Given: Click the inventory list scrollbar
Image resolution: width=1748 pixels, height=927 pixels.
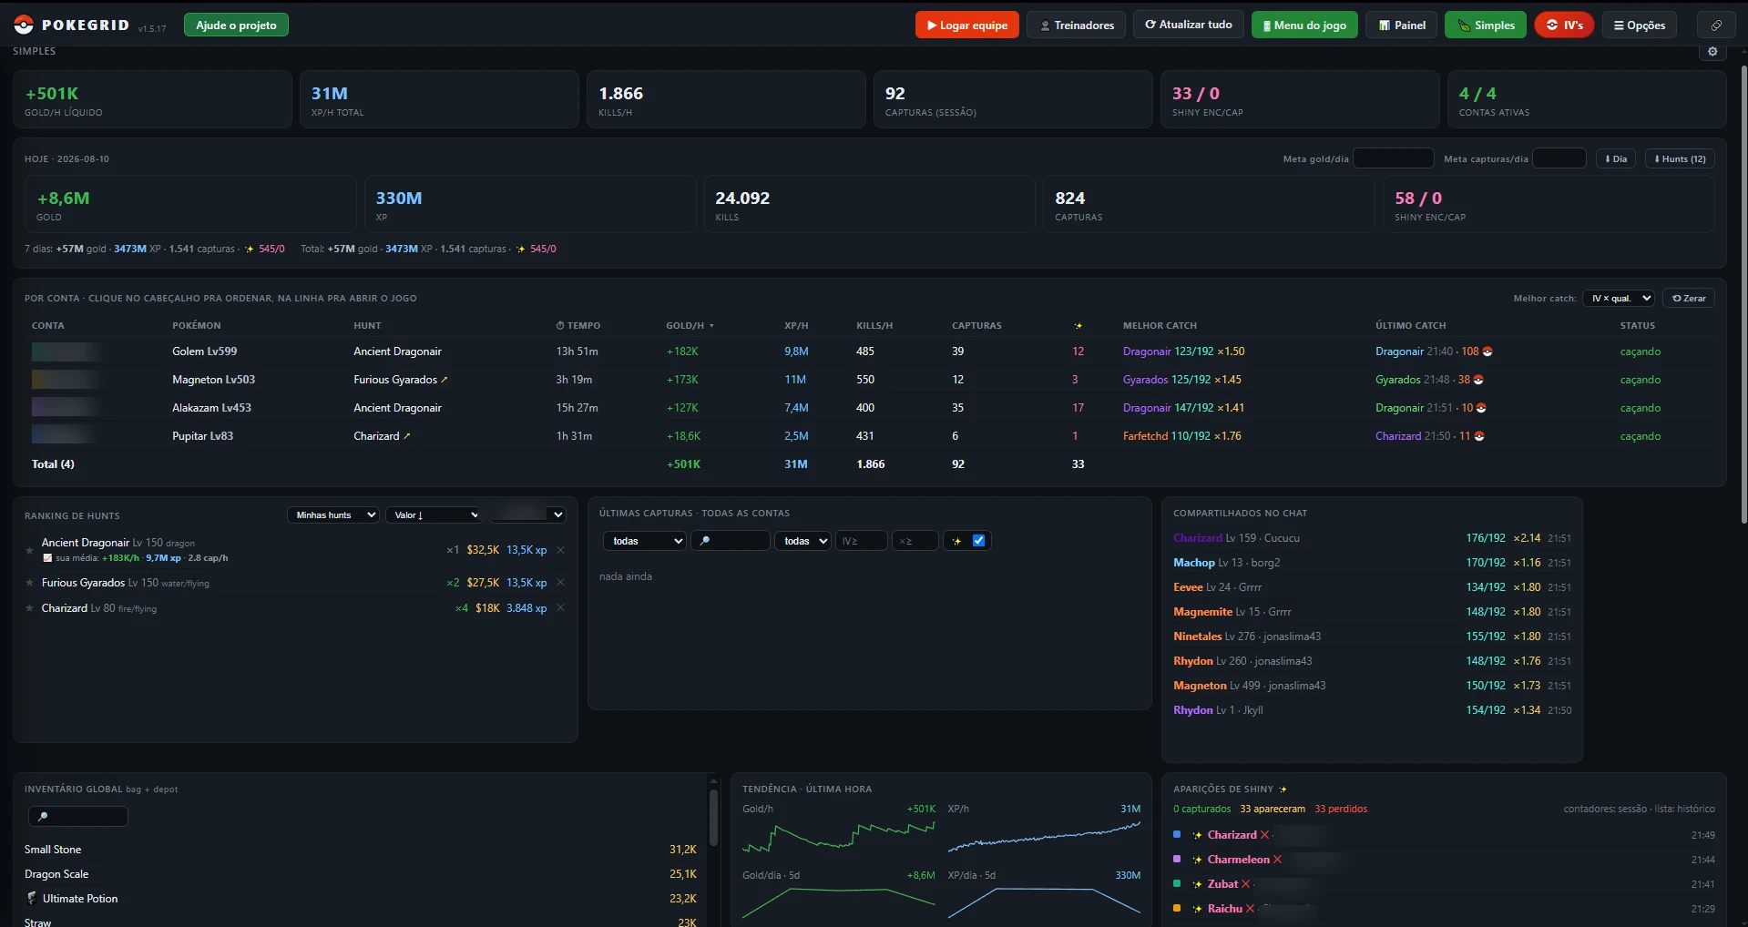Looking at the screenshot, I should (713, 817).
